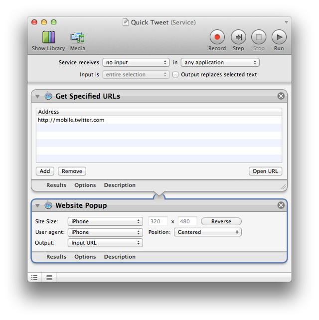Image resolution: width=319 pixels, height=320 pixels.
Task: Open the Show Library panel icon
Action: 48,37
